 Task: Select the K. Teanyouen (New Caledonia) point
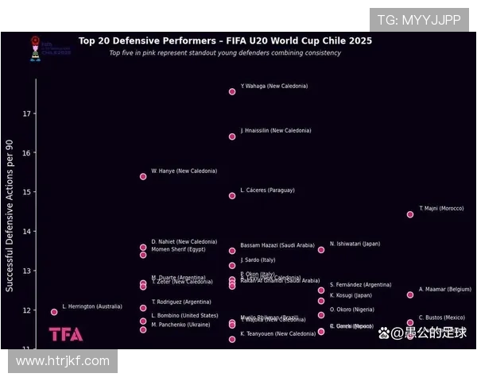point(232,339)
